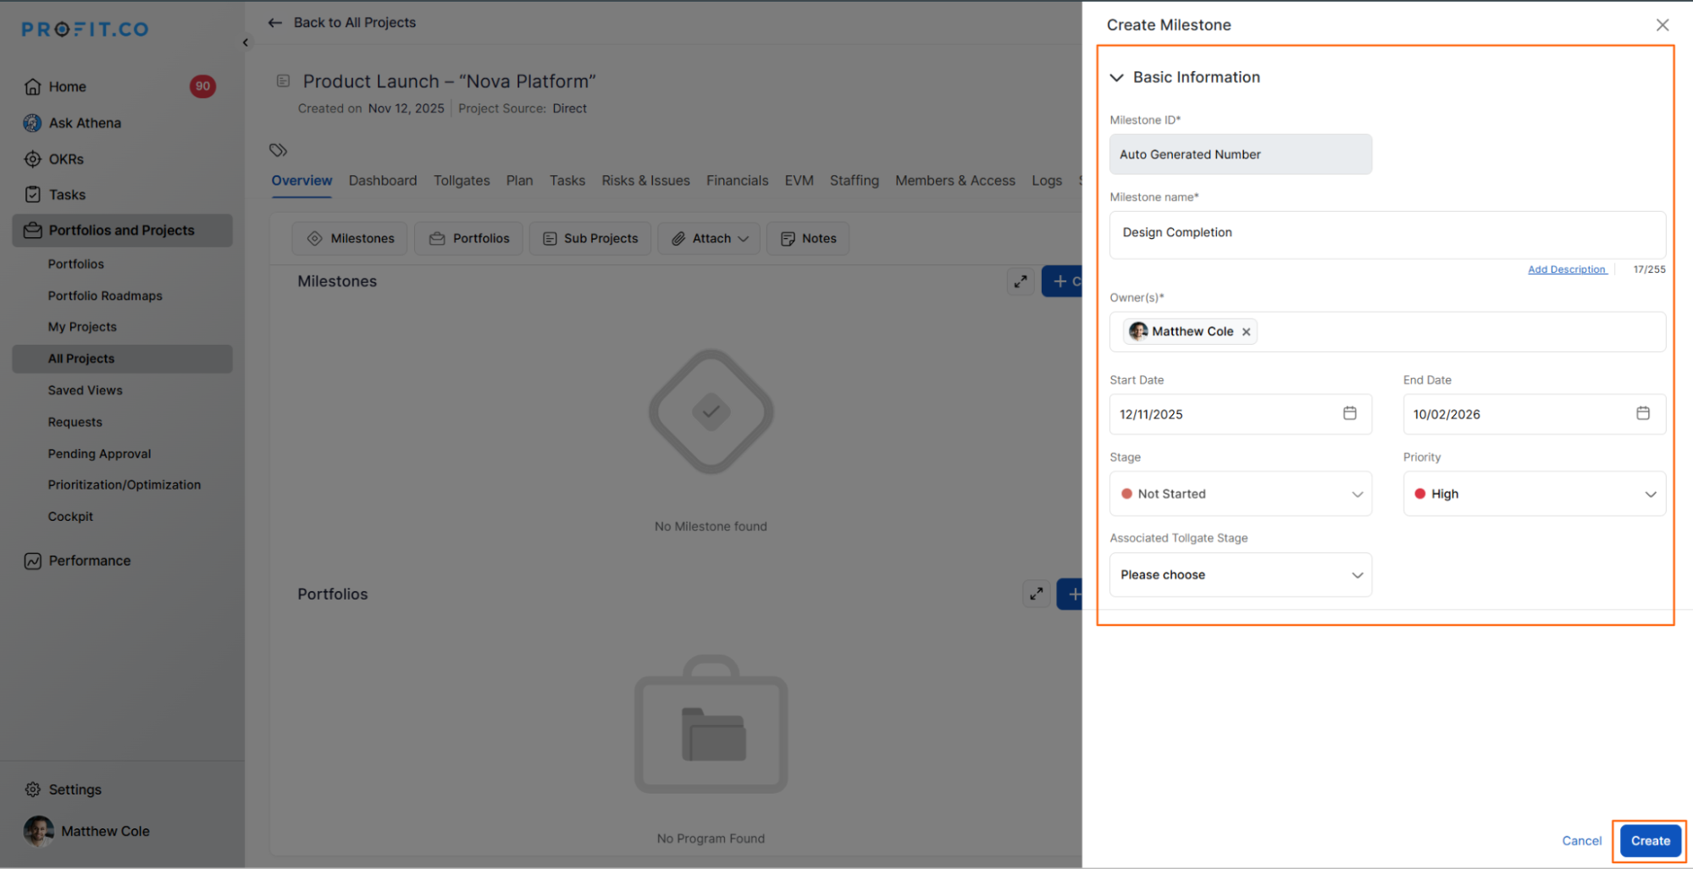Open the End Date calendar picker icon
The width and height of the screenshot is (1693, 869).
pos(1642,413)
